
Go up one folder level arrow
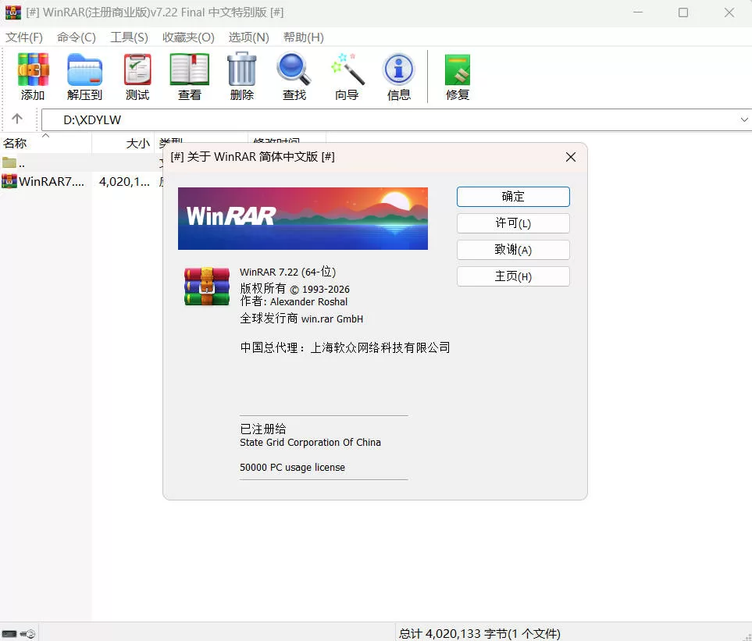click(17, 119)
